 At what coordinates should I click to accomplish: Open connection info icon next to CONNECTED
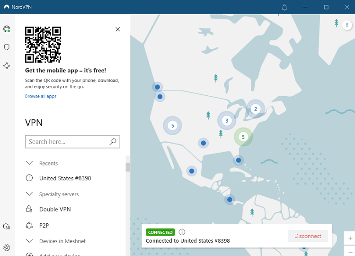[182, 232]
